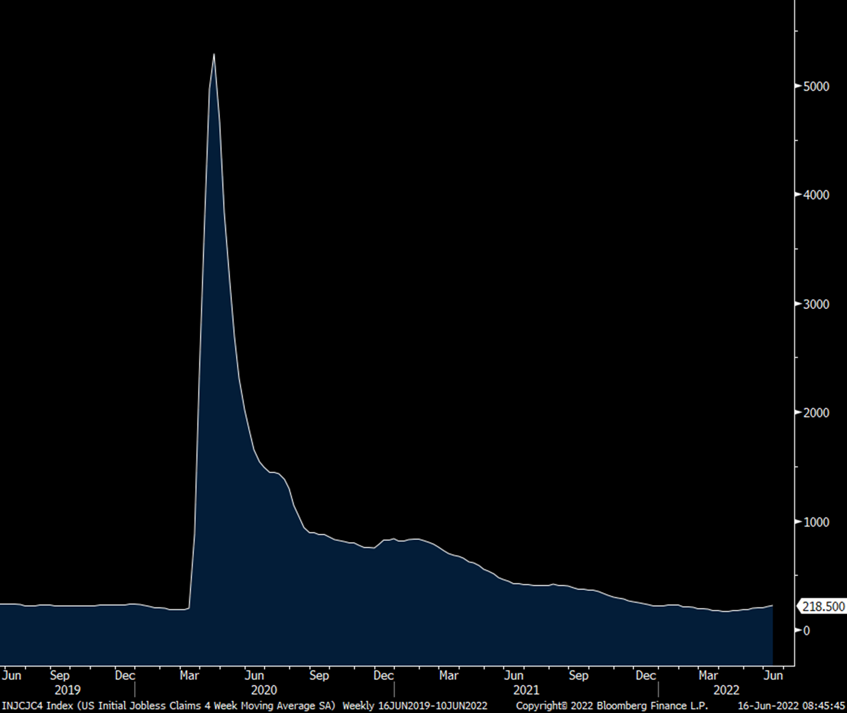847x713 pixels.
Task: Click the 'Weekly 16JUN2019-10JUN2022' date range text
Action: (x=415, y=706)
